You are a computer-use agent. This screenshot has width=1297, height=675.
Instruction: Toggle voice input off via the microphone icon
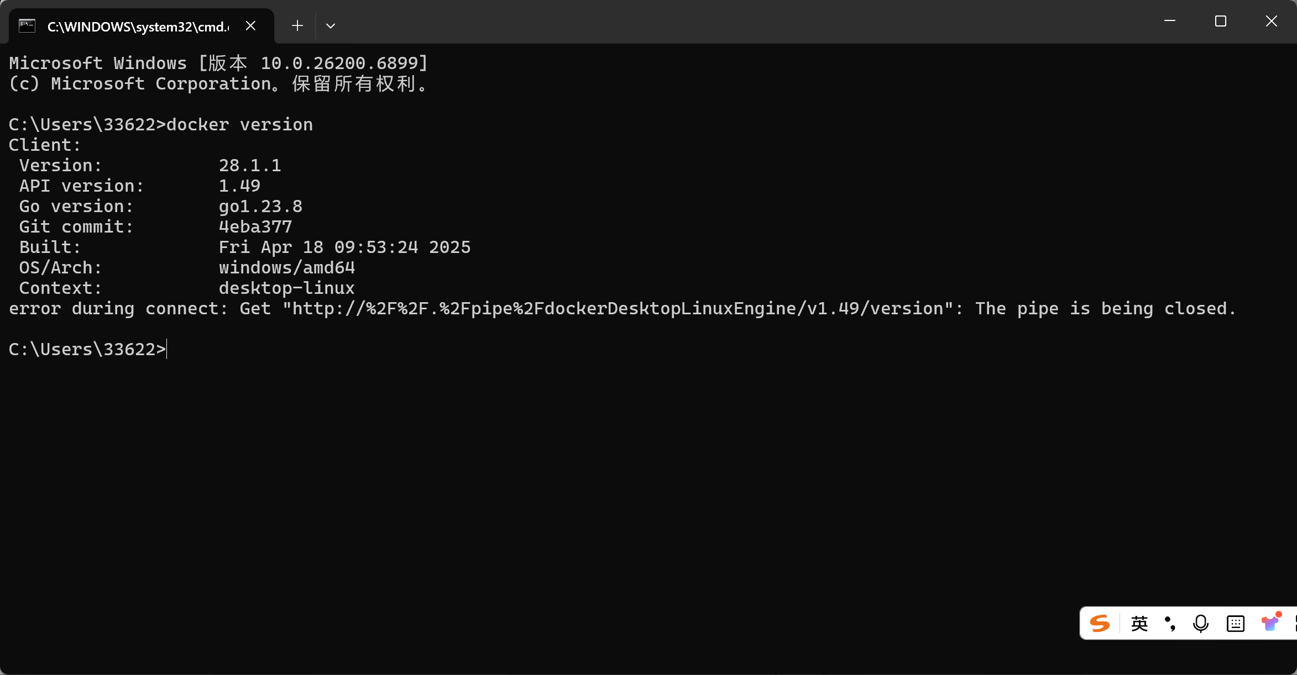1200,623
